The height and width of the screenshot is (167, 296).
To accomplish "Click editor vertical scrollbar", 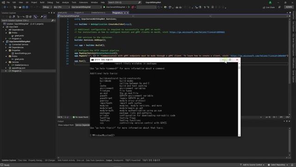I will [290, 66].
